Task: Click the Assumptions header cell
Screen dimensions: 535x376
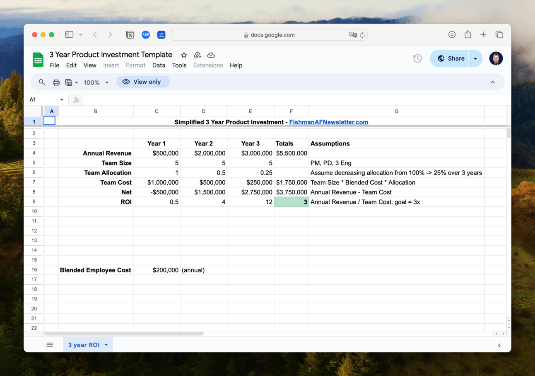Action: click(x=396, y=143)
